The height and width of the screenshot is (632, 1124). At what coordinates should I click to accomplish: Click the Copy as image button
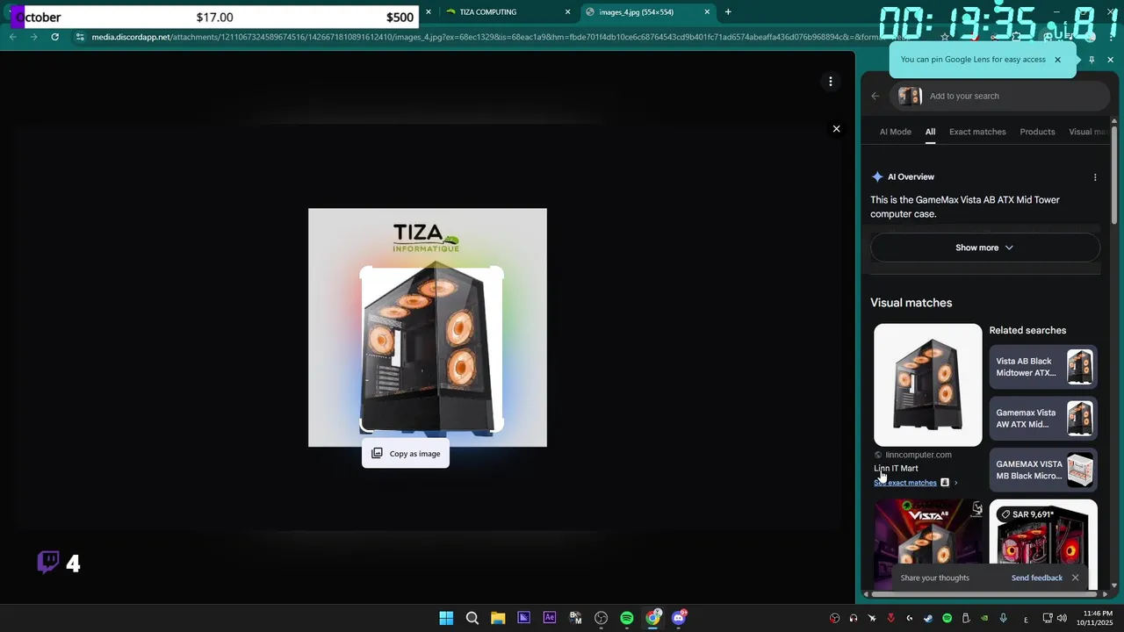(x=406, y=454)
